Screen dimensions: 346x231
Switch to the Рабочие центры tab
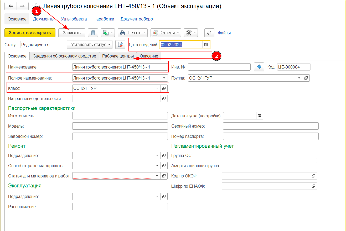[118, 56]
